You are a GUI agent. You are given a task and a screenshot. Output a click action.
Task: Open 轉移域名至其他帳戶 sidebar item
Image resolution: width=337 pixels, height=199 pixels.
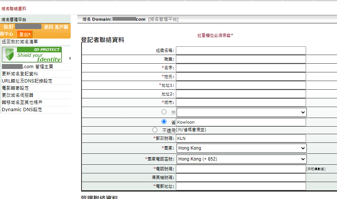click(x=22, y=103)
